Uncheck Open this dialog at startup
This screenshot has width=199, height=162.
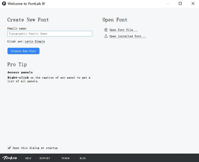click(x=9, y=148)
